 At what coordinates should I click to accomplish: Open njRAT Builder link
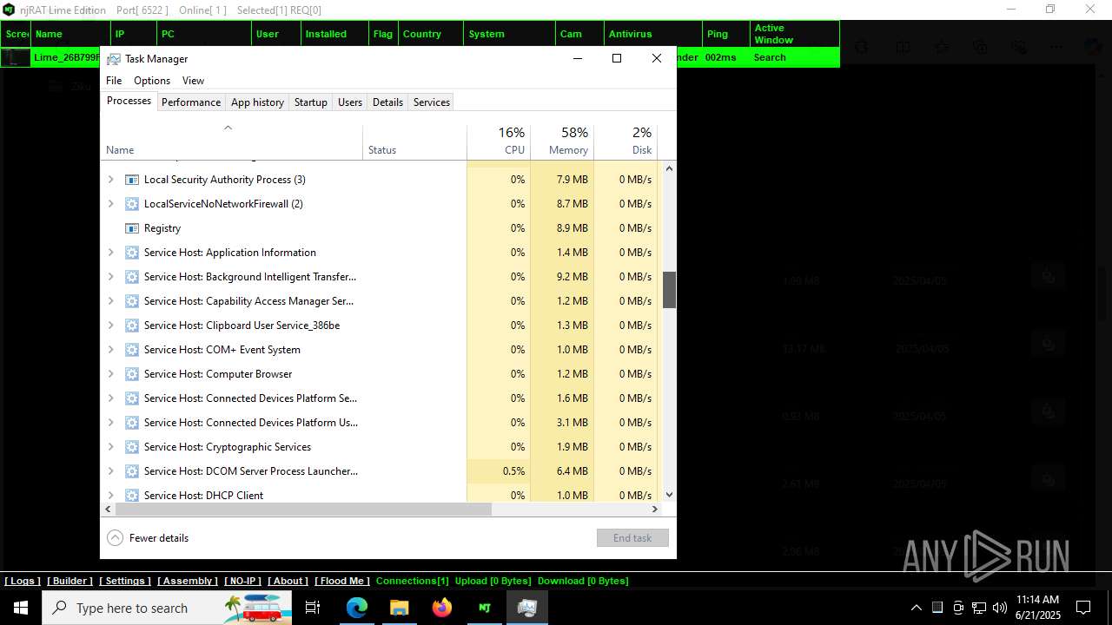(69, 581)
